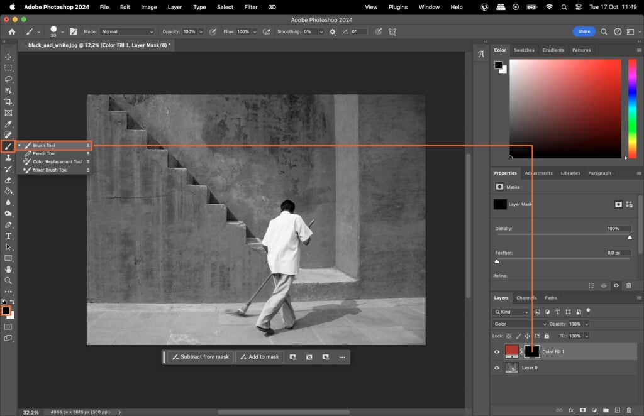Click the Subtract from mask button
This screenshot has width=644, height=416.
pos(200,357)
